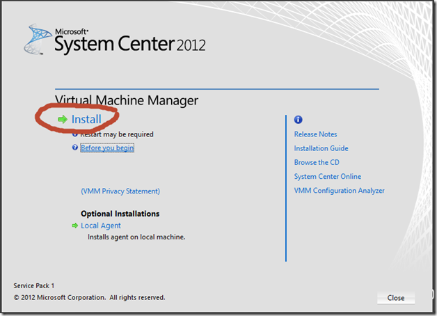Click the help icon beside Before you begin
The width and height of the screenshot is (437, 316).
74,148
